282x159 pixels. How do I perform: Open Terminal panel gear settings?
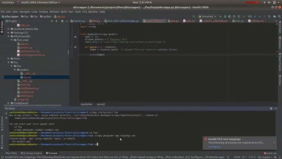[x=271, y=109]
